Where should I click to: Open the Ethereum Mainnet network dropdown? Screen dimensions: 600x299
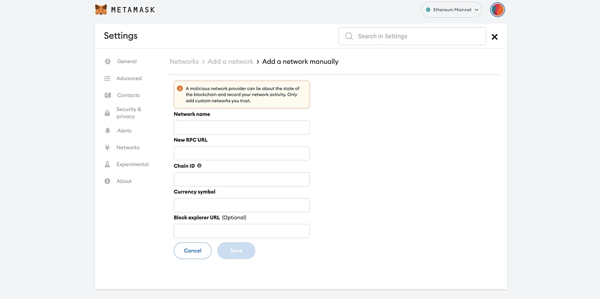(452, 10)
